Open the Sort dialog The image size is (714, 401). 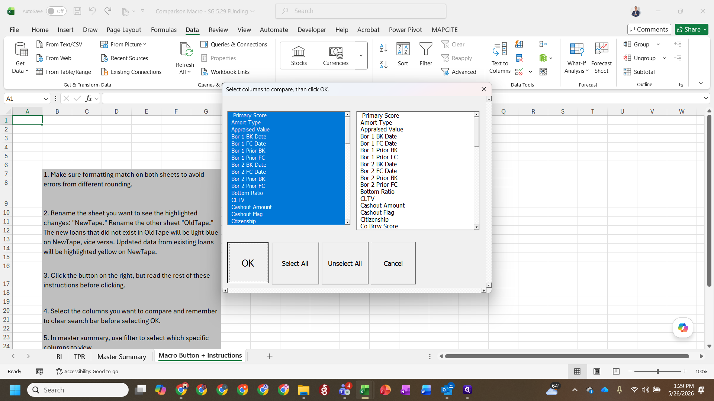coord(403,55)
